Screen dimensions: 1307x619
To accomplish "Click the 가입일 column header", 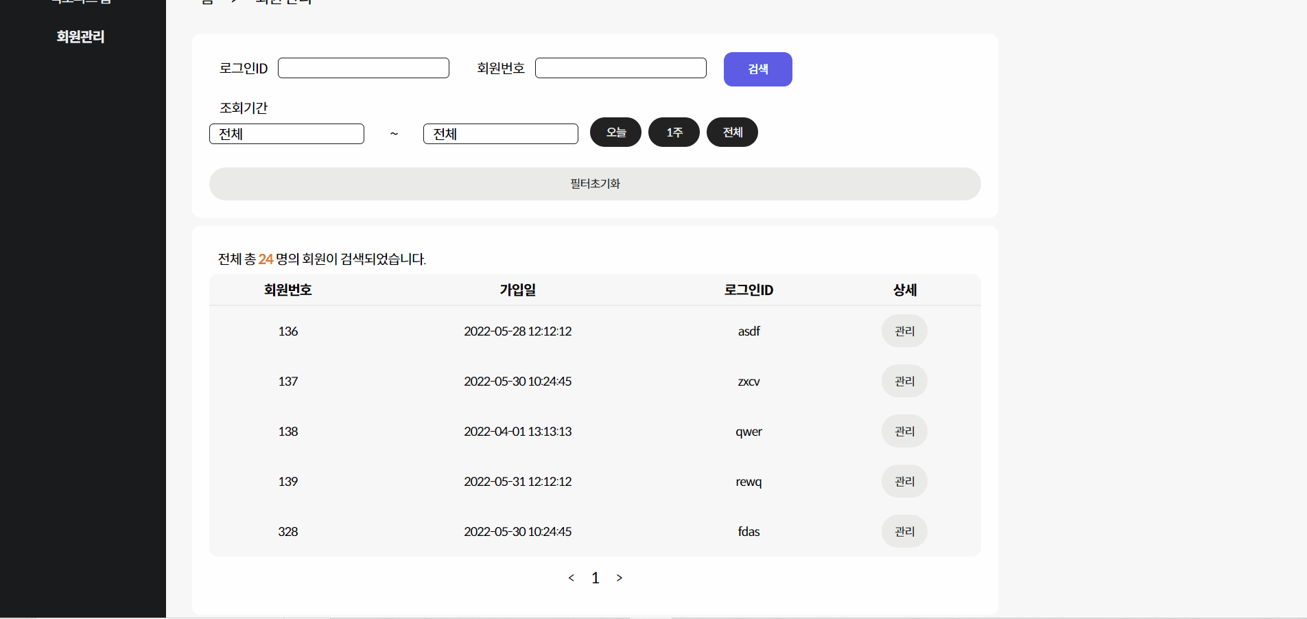I will [x=518, y=290].
